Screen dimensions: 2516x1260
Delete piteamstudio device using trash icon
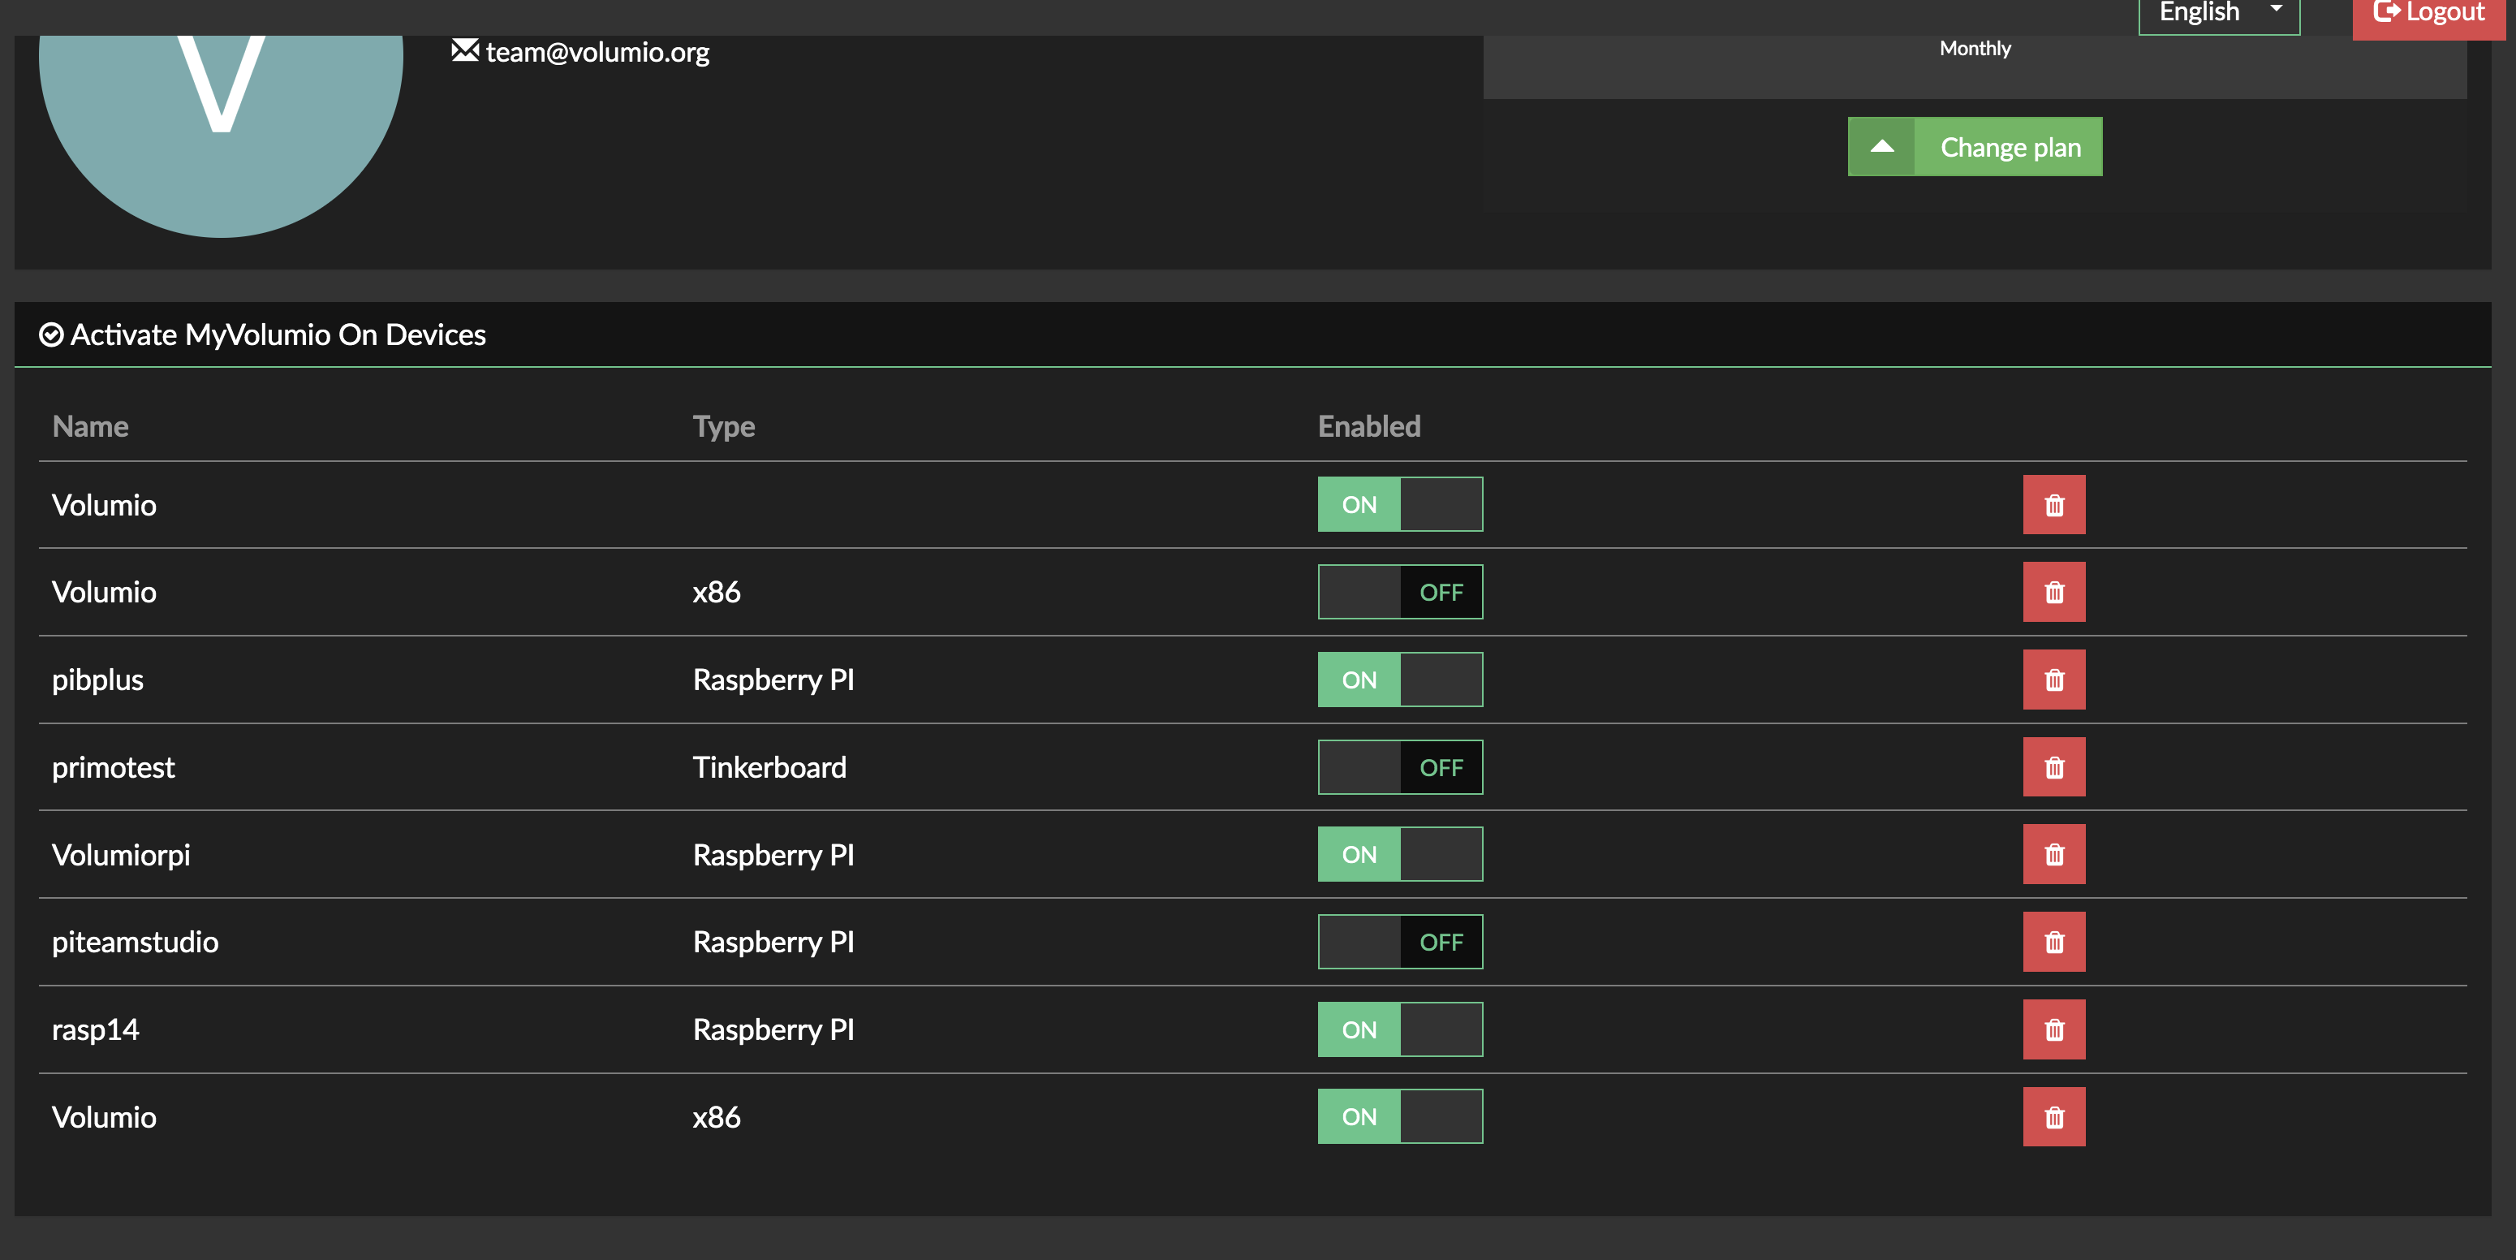tap(2053, 943)
